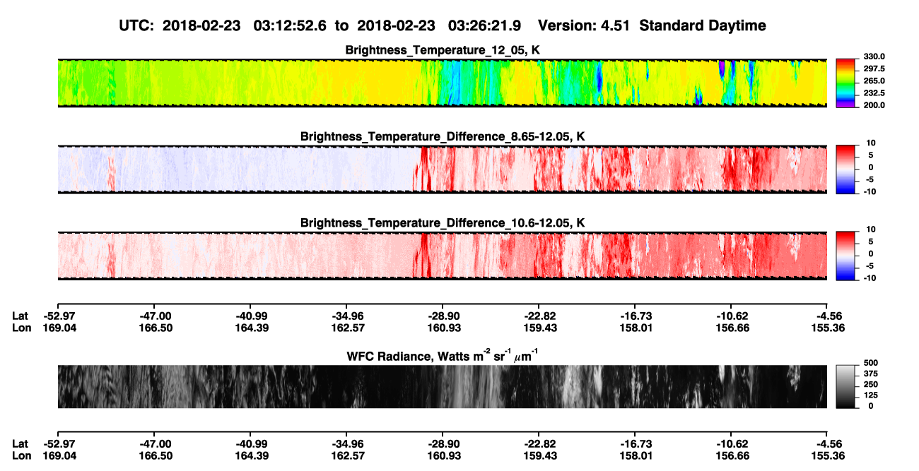This screenshot has height=471, width=919.
Task: Select the 10.6-12.05 temperature difference image strip
Action: pos(442,254)
